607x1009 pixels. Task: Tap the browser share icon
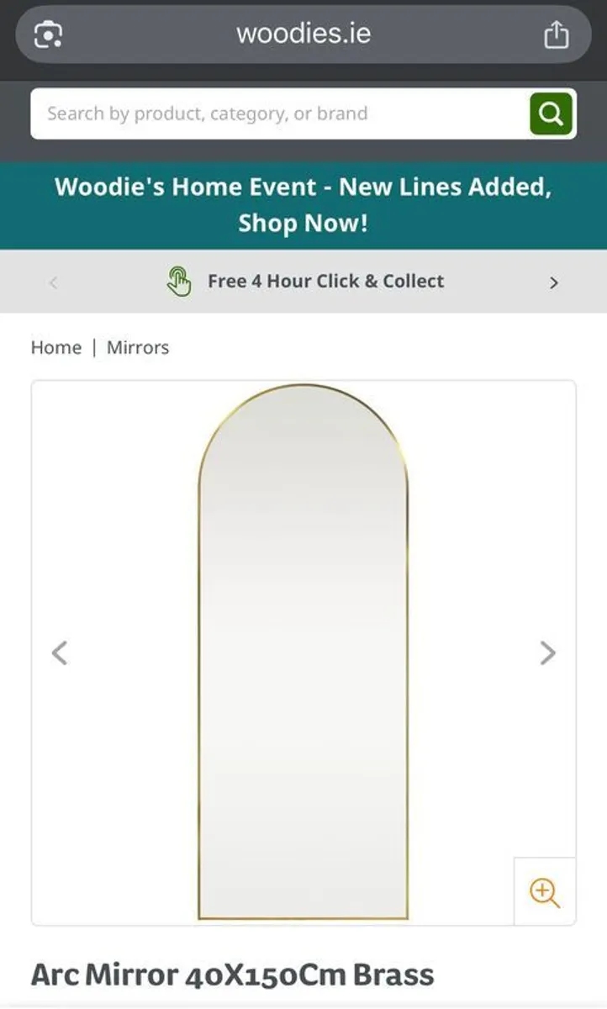coord(556,34)
